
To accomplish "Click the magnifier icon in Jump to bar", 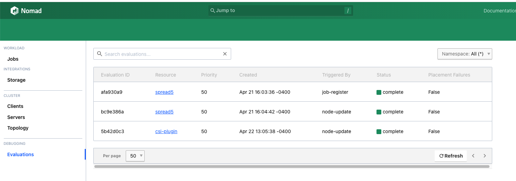I will [x=213, y=10].
